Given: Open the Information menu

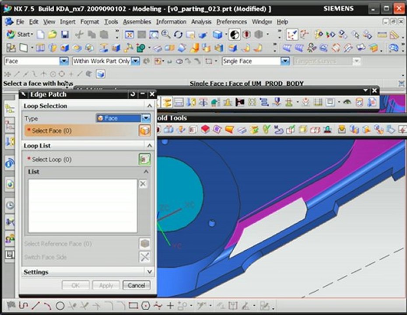Looking at the screenshot, I should (171, 22).
